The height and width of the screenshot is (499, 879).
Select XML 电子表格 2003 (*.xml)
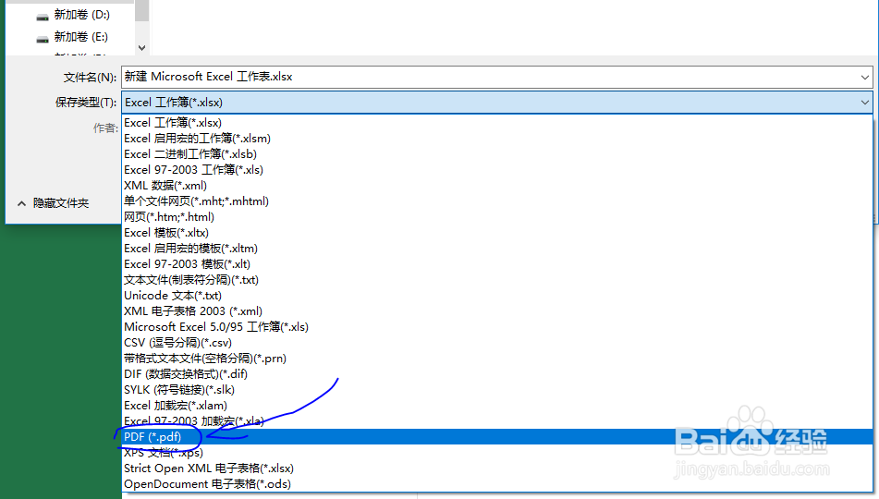click(497, 311)
